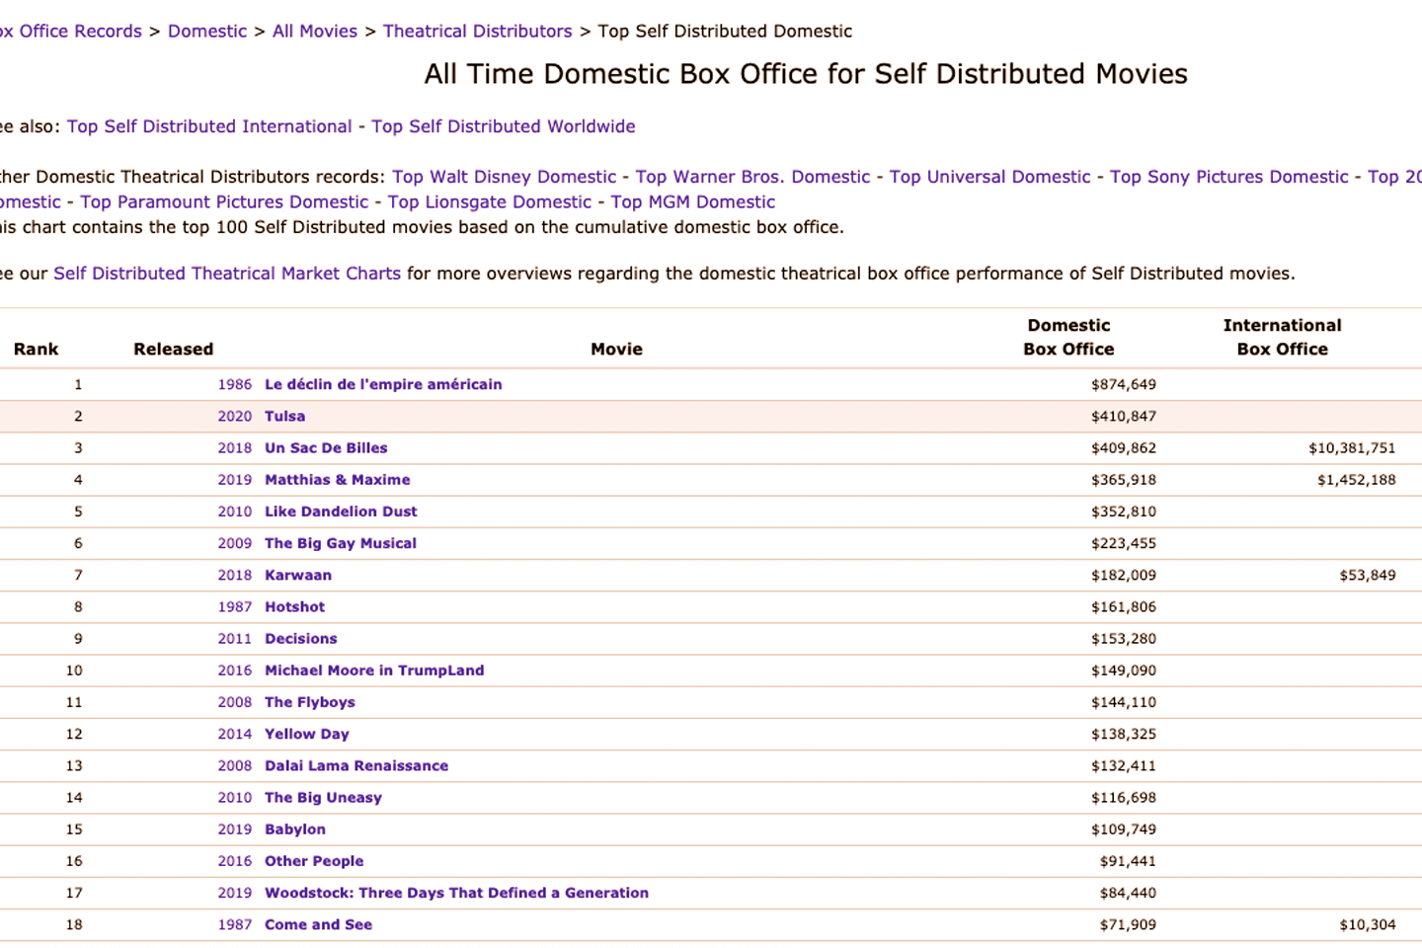Open The Flyboys movie page
The height and width of the screenshot is (948, 1422).
click(x=310, y=702)
